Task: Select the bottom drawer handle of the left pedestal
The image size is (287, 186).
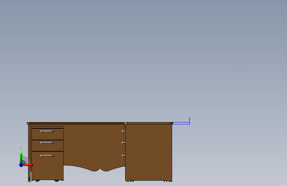Action: (47, 156)
